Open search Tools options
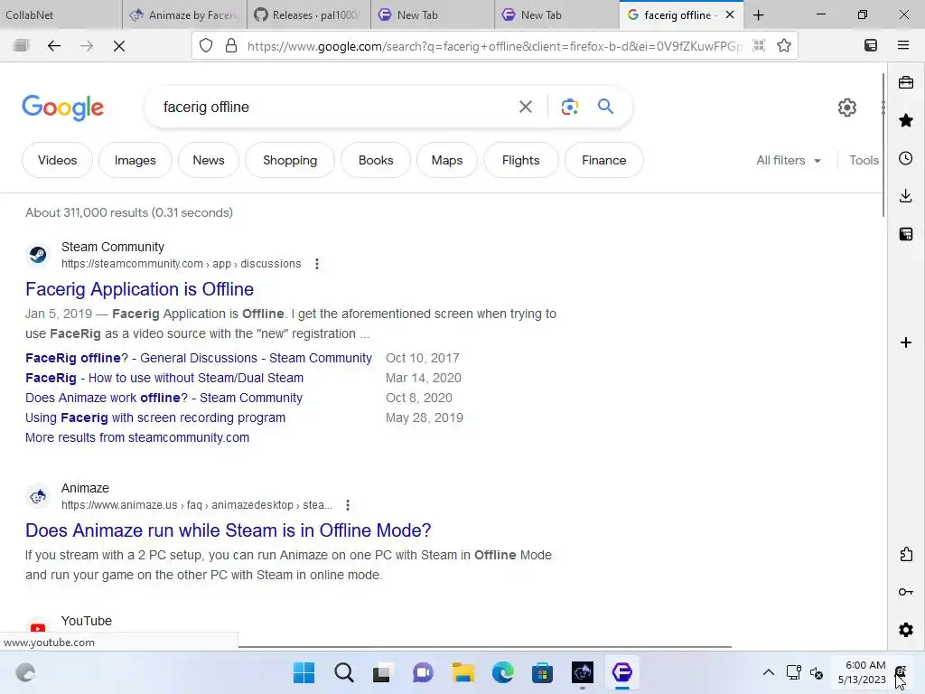Screen dimensions: 925x694 (x=864, y=160)
